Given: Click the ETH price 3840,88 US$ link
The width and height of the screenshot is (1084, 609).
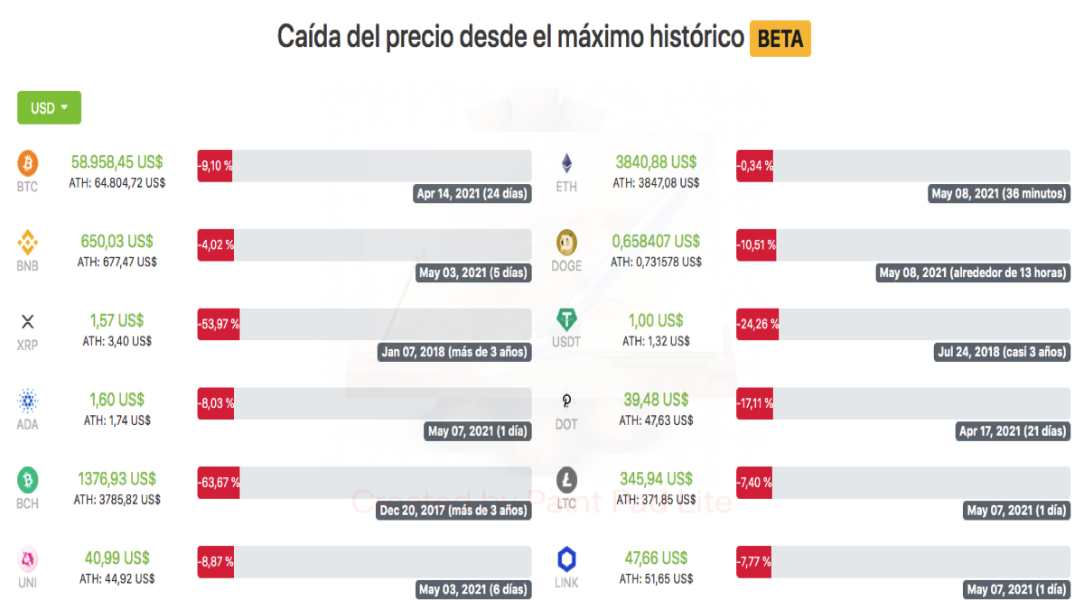Looking at the screenshot, I should (x=657, y=161).
